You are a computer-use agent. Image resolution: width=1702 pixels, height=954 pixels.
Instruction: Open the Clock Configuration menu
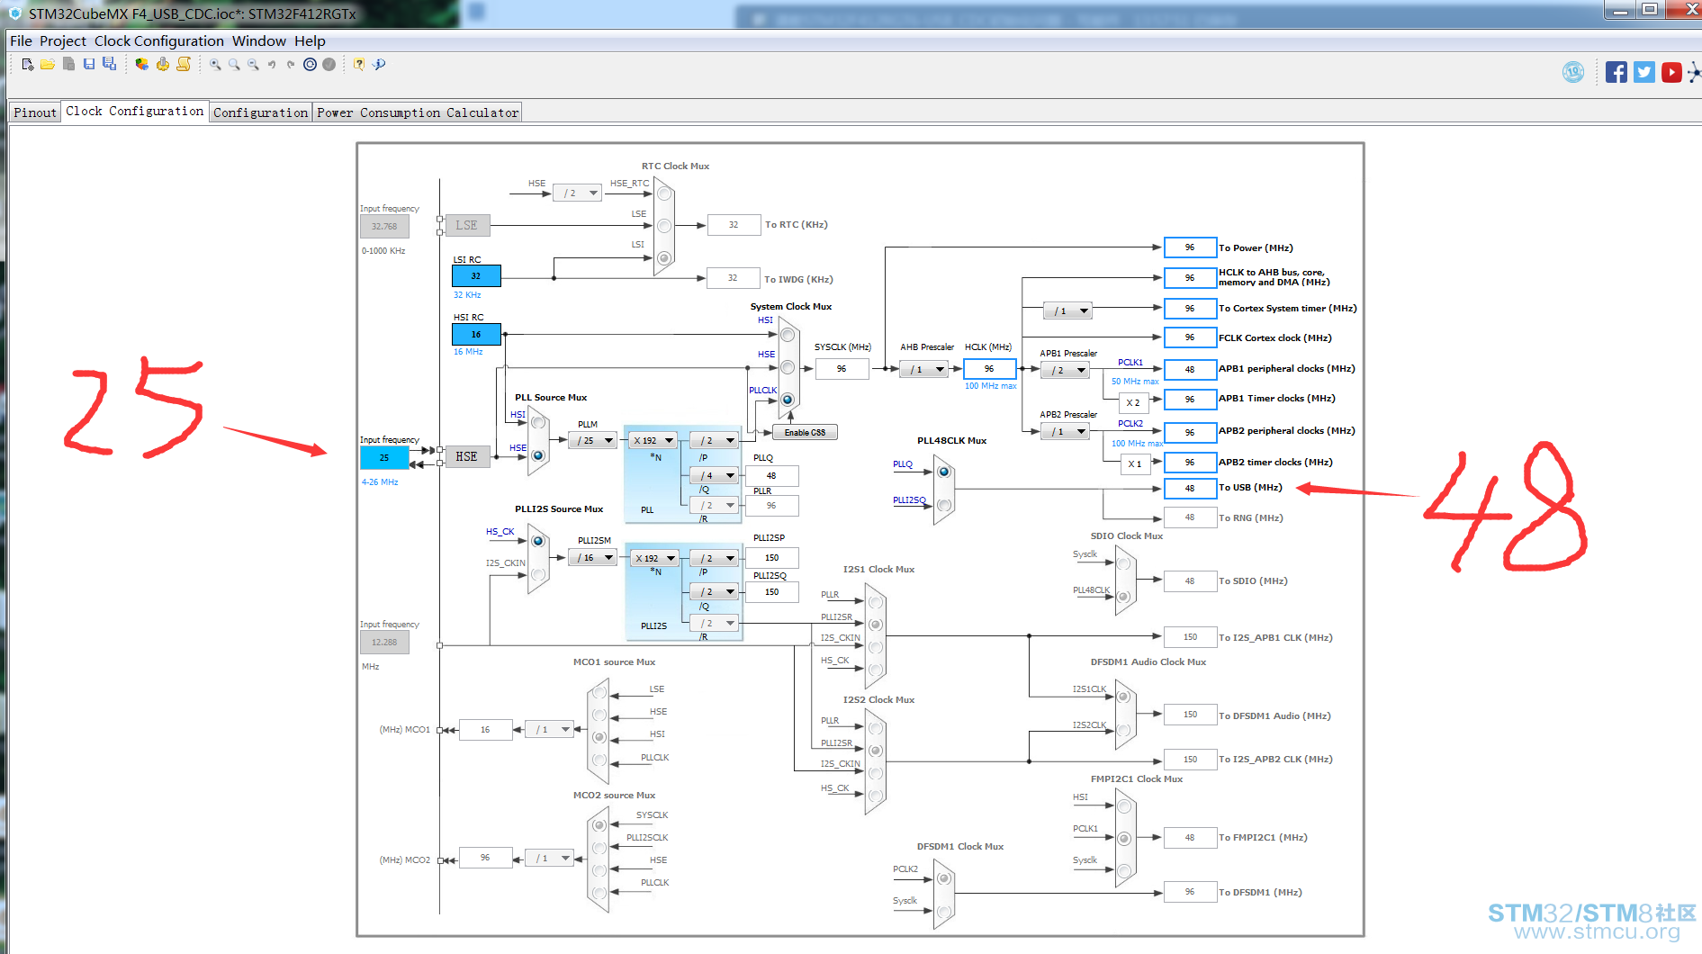[x=159, y=41]
